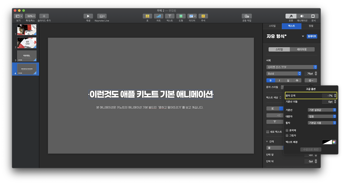Screen dimensions: 346x184
Task: Select slide 2 thumbnail
Action: pos(27,43)
